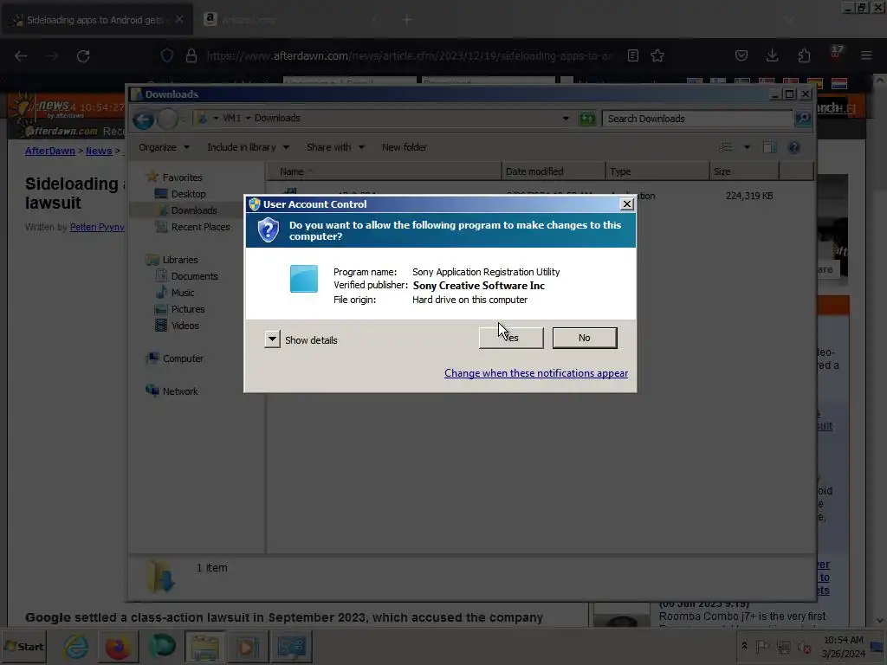
Task: Click Back button in Downloads Explorer window
Action: tap(143, 119)
